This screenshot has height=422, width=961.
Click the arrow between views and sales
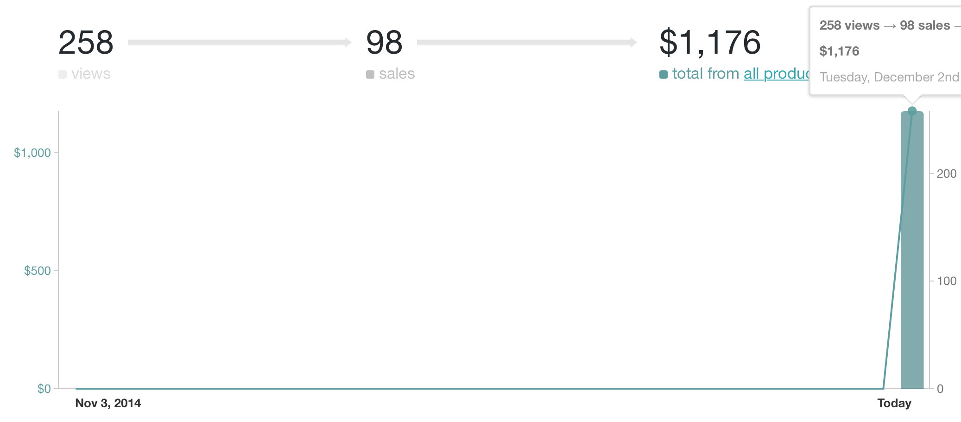(239, 43)
